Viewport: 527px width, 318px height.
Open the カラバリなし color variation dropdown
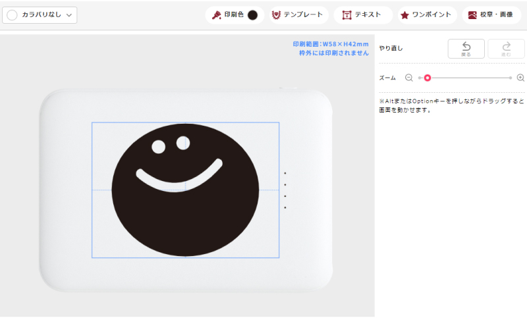point(40,15)
